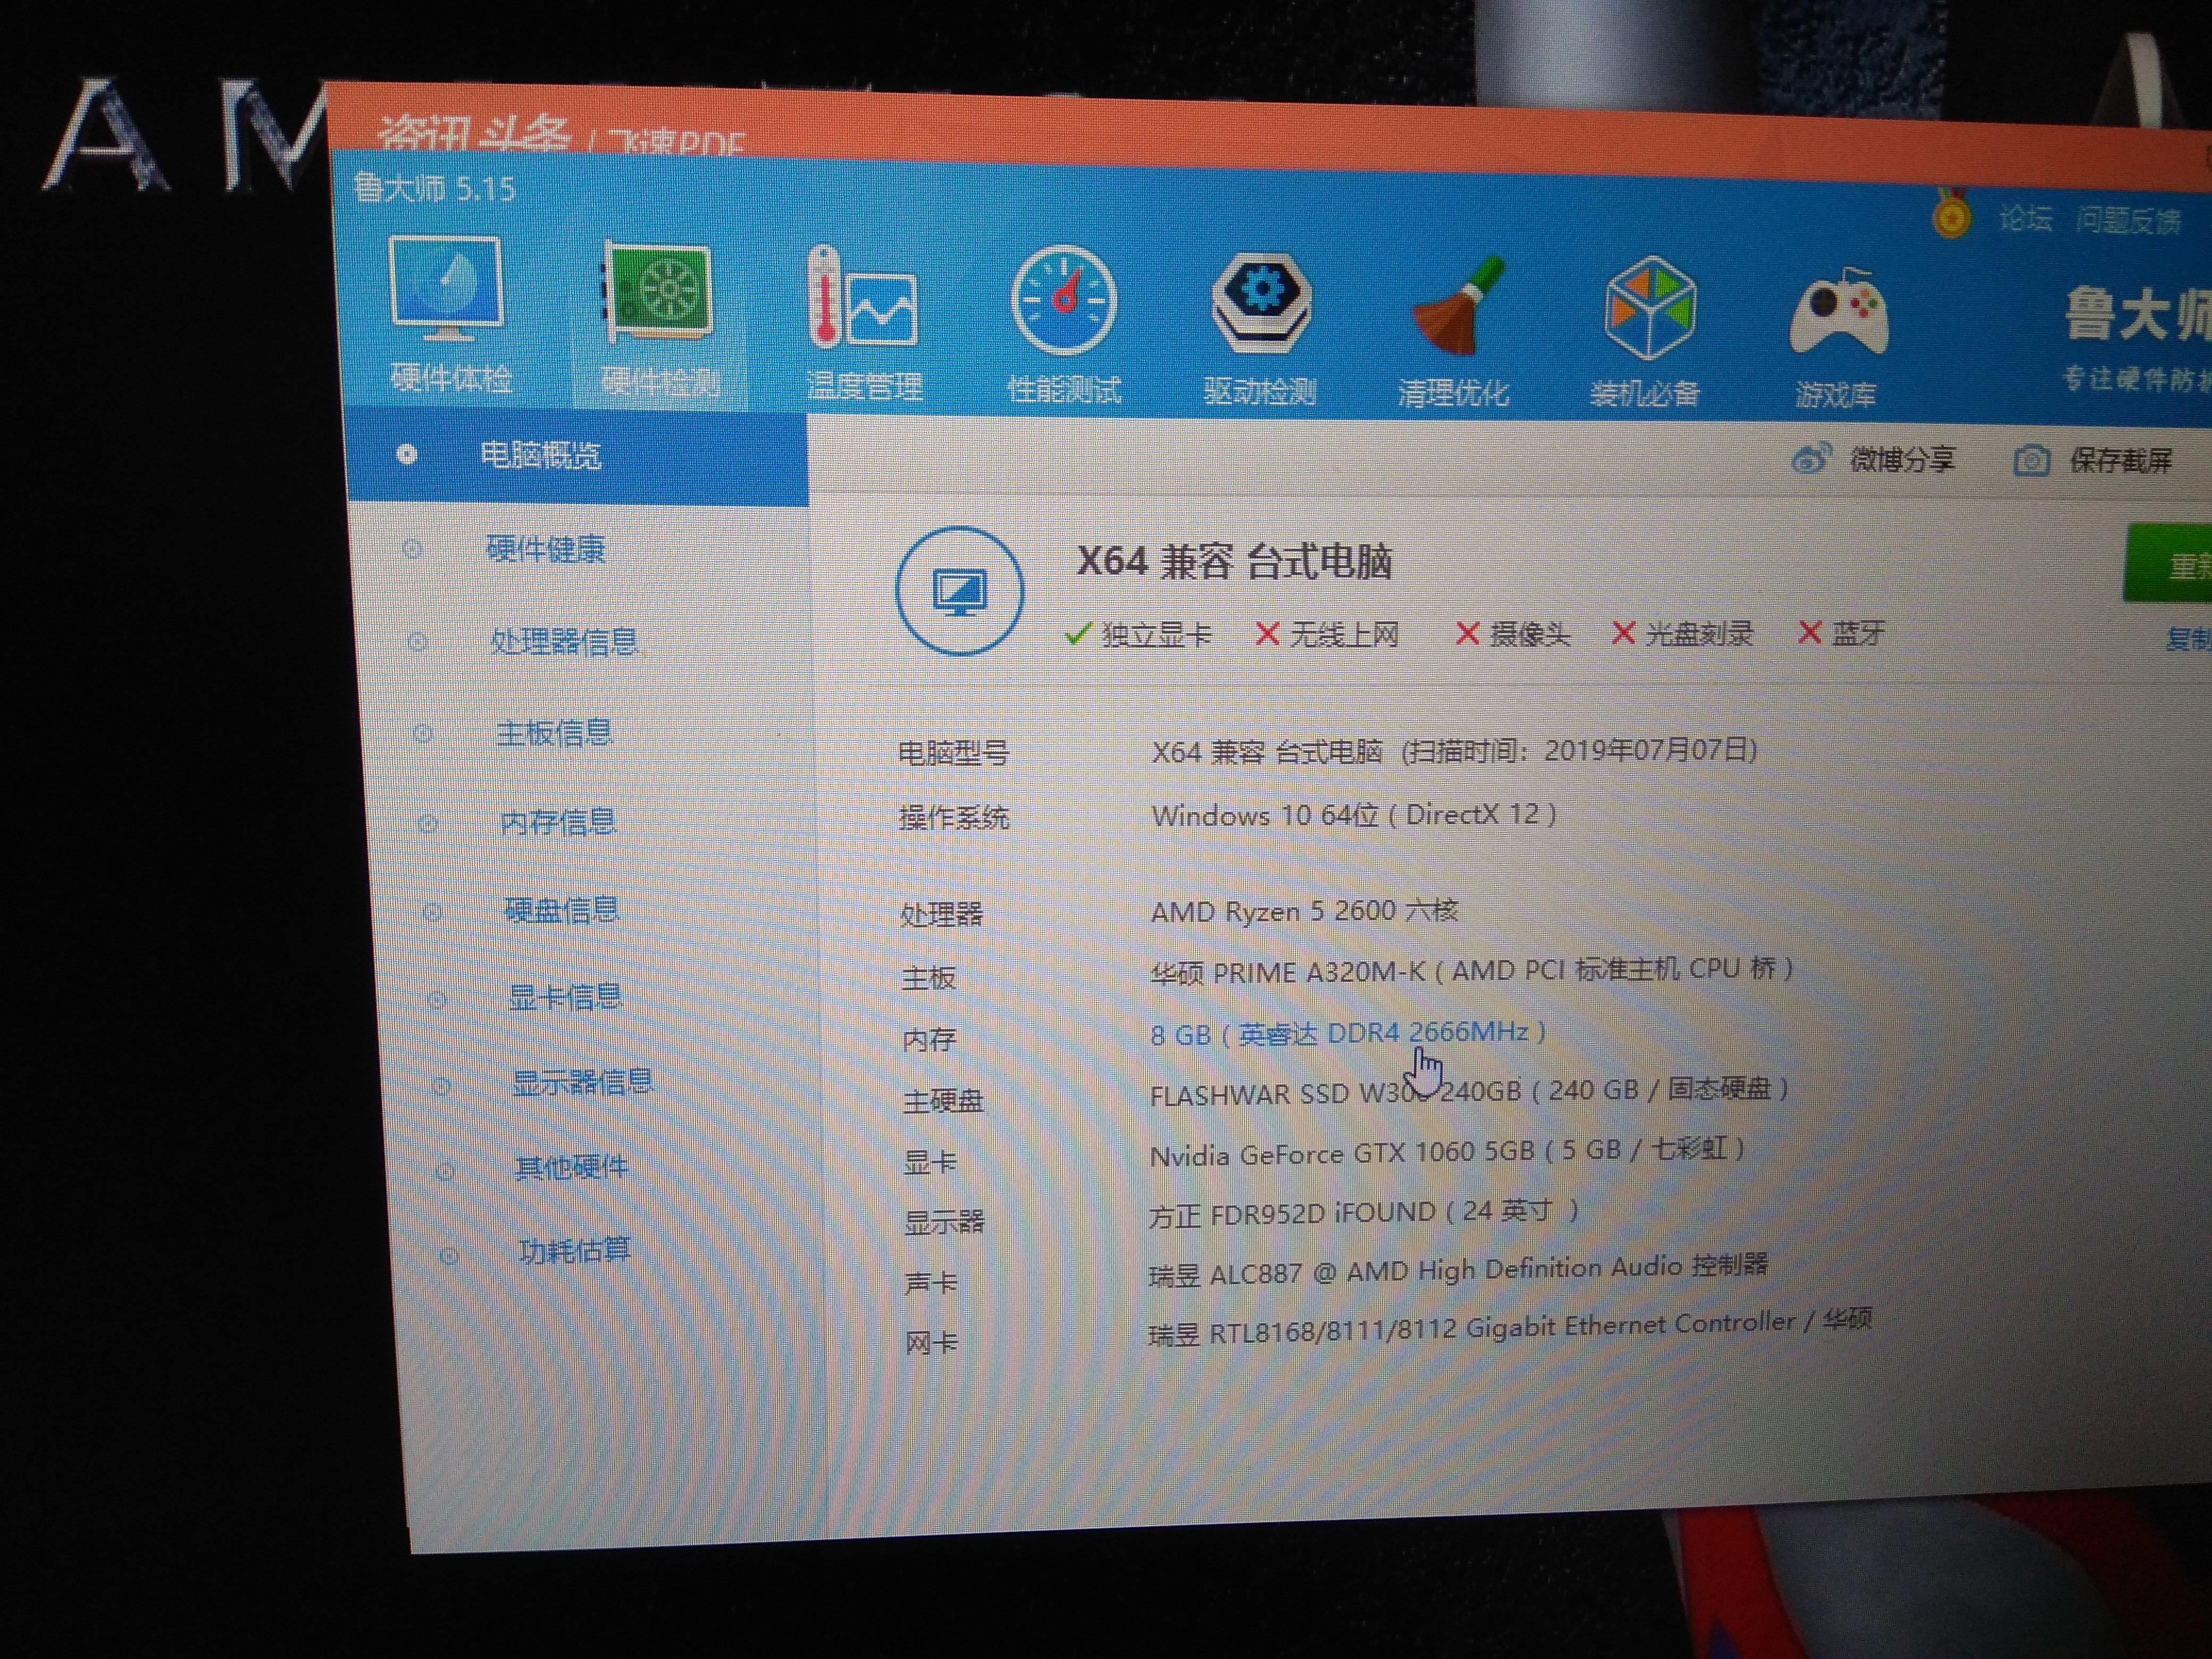Click the Windows 10 64位 operating system text

pyautogui.click(x=1354, y=815)
